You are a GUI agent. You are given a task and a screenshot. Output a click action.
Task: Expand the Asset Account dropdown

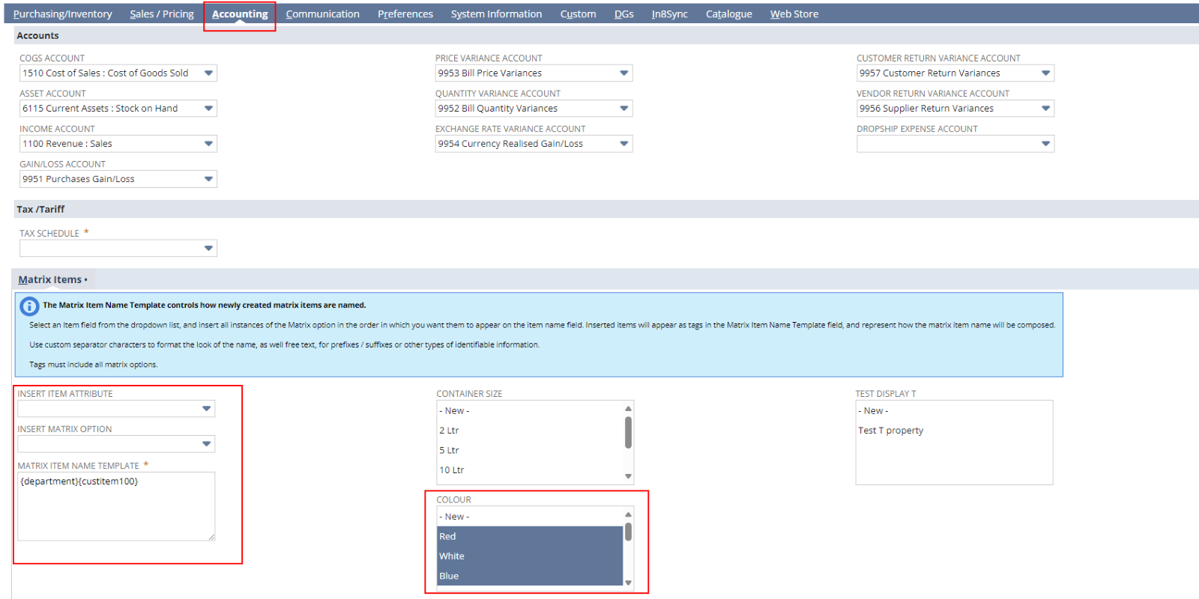point(208,109)
